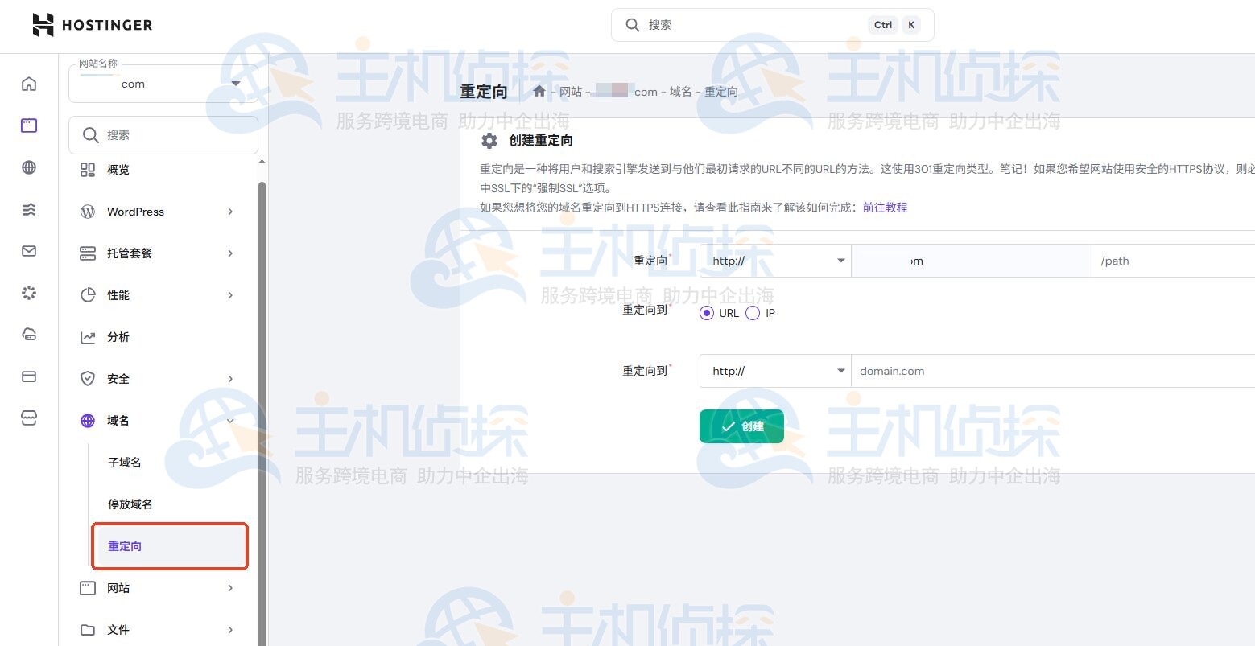Click the green 创建 create button
Image resolution: width=1255 pixels, height=646 pixels.
pyautogui.click(x=741, y=426)
